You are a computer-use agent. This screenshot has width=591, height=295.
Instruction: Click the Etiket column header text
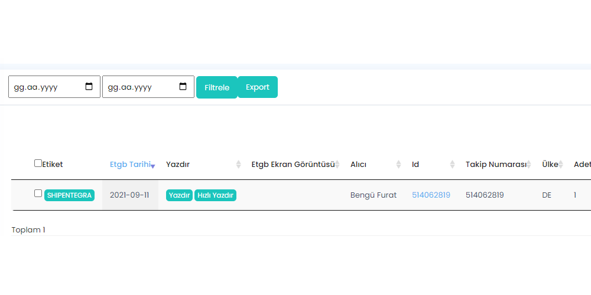click(x=53, y=165)
